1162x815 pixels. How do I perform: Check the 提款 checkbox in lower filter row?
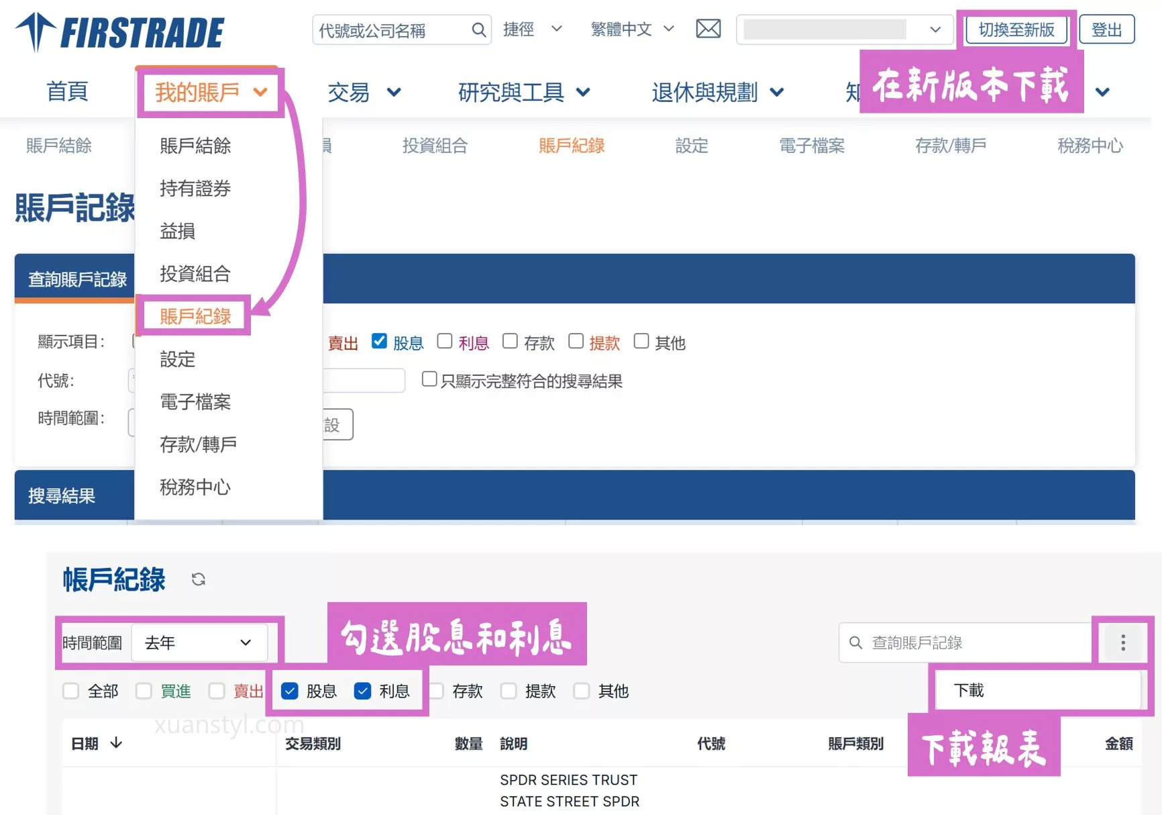tap(509, 691)
